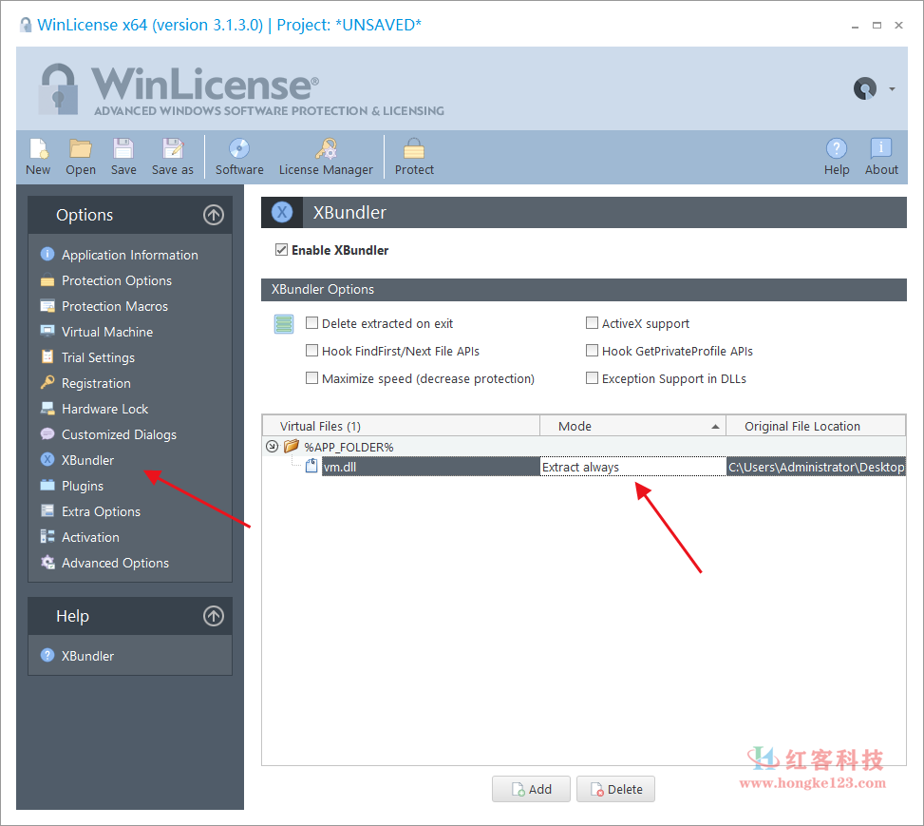Enable Delete extracted on exit
Viewport: 924px width, 826px height.
(x=311, y=323)
